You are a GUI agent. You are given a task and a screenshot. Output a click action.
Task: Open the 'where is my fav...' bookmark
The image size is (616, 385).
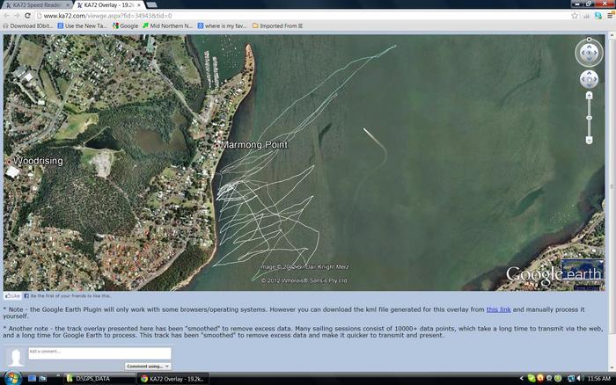pos(224,25)
